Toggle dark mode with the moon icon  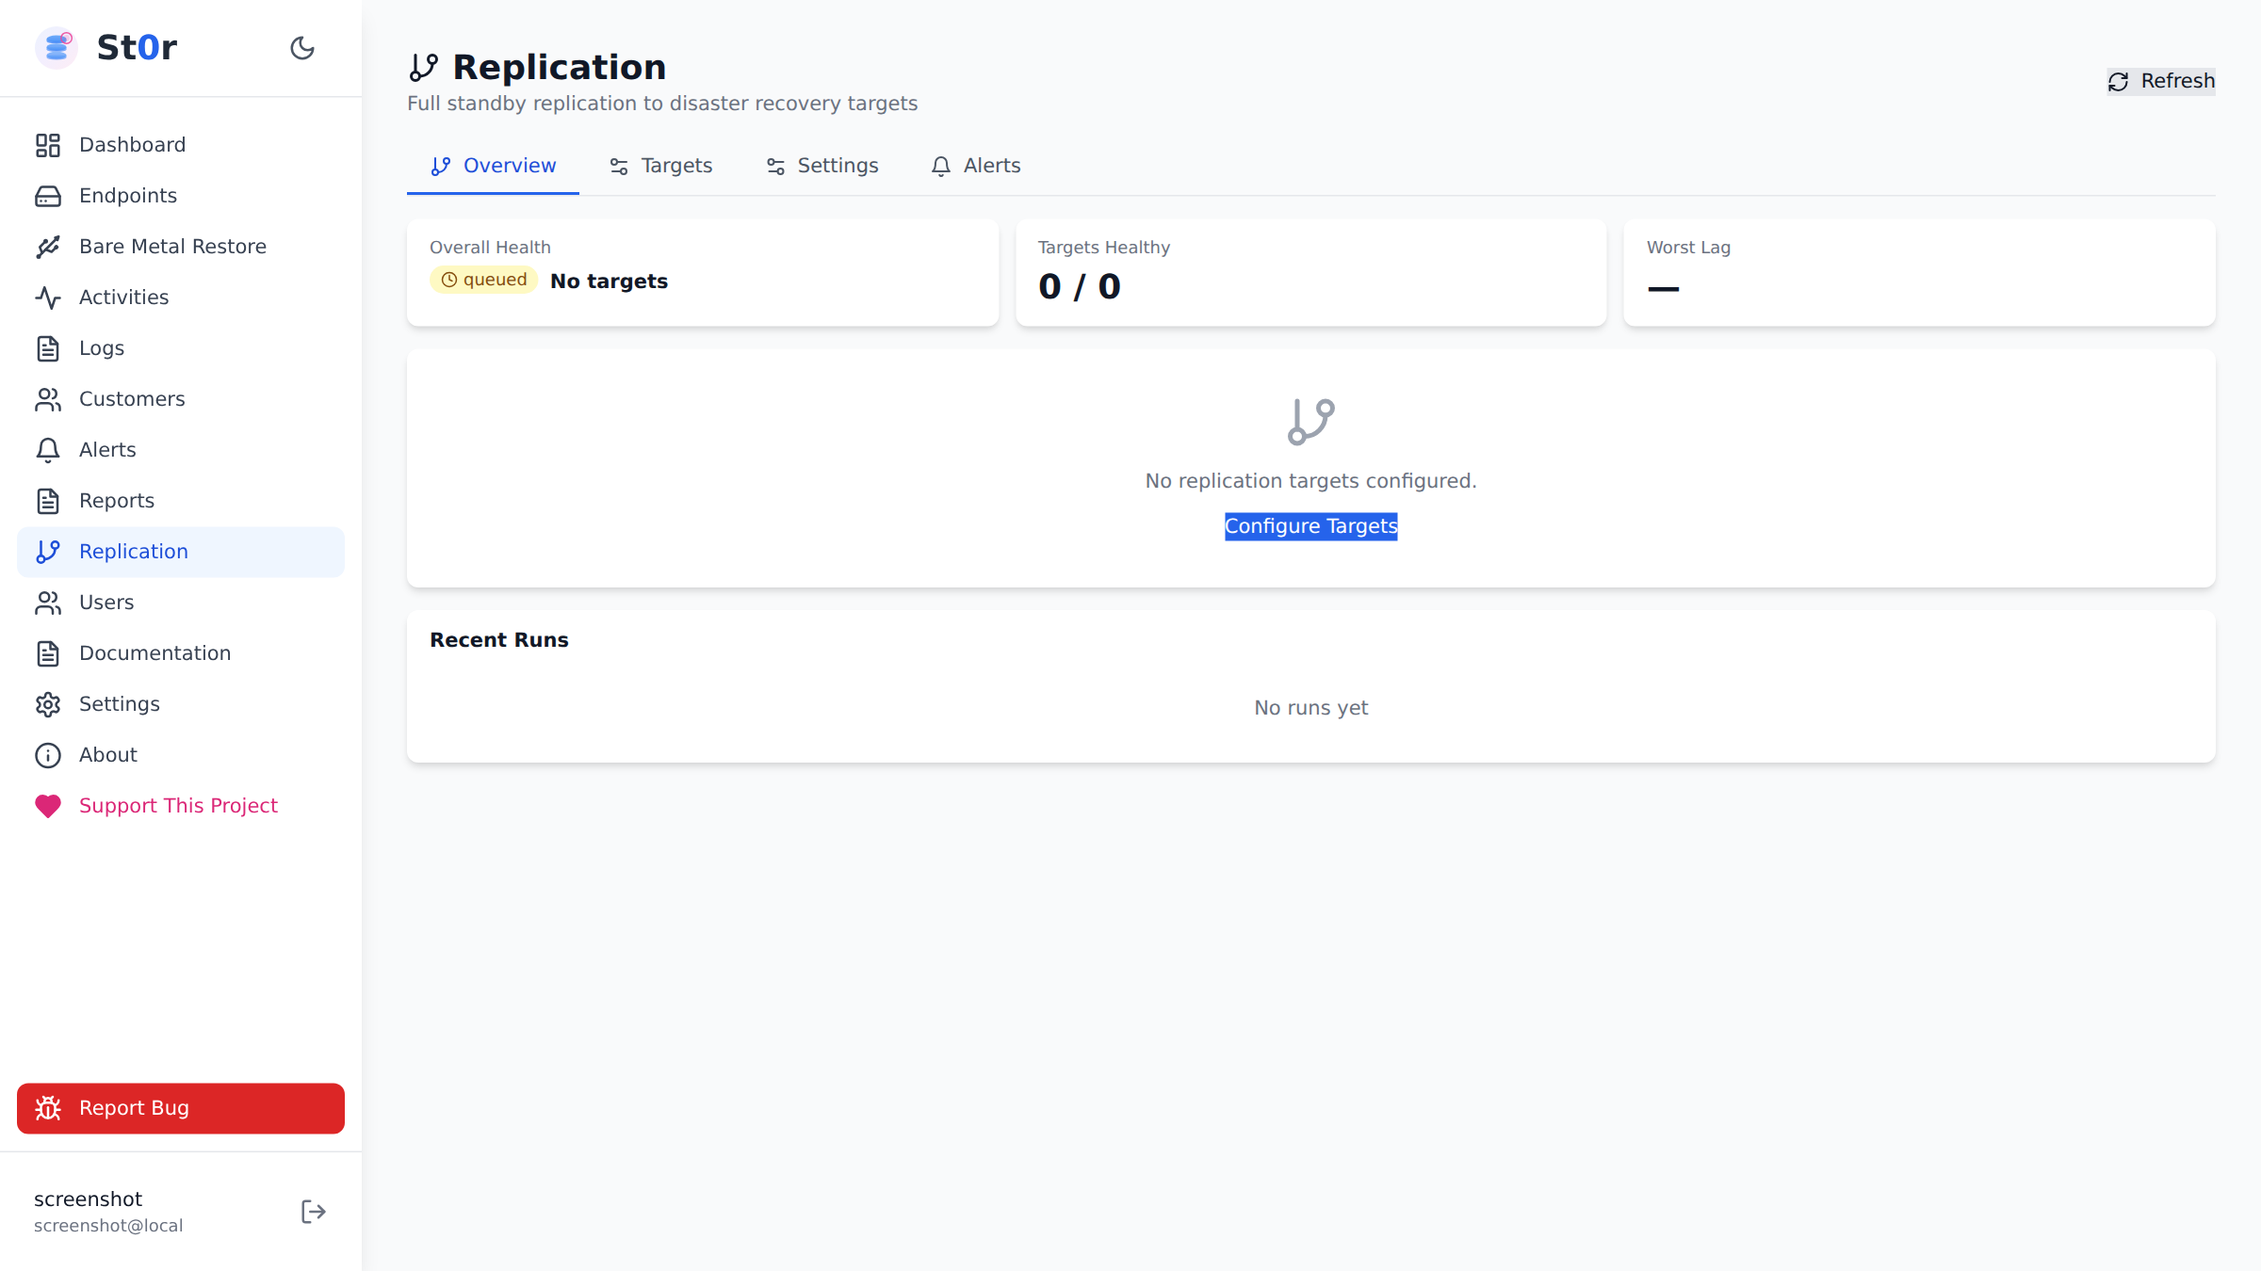tap(301, 48)
